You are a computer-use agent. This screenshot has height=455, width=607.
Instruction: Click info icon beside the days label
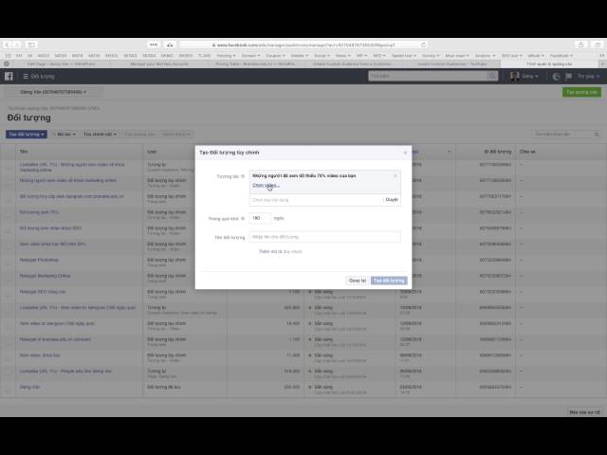tap(243, 219)
